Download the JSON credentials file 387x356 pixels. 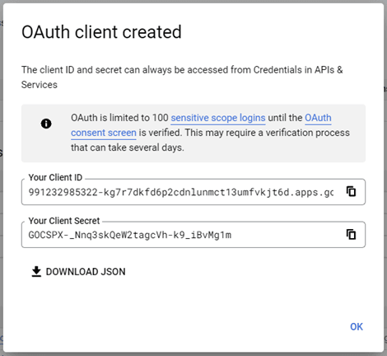pyautogui.click(x=79, y=272)
